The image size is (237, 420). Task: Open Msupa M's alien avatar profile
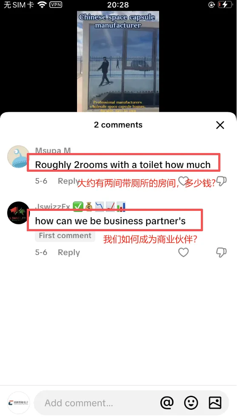pyautogui.click(x=18, y=157)
